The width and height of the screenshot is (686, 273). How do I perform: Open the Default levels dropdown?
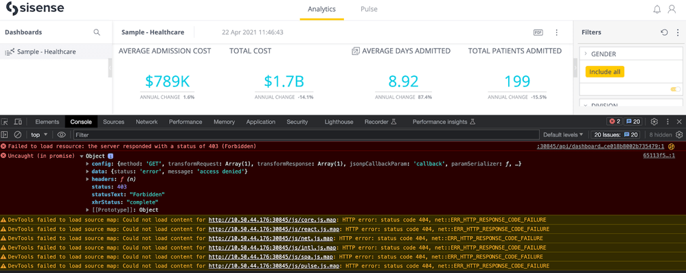coord(564,135)
